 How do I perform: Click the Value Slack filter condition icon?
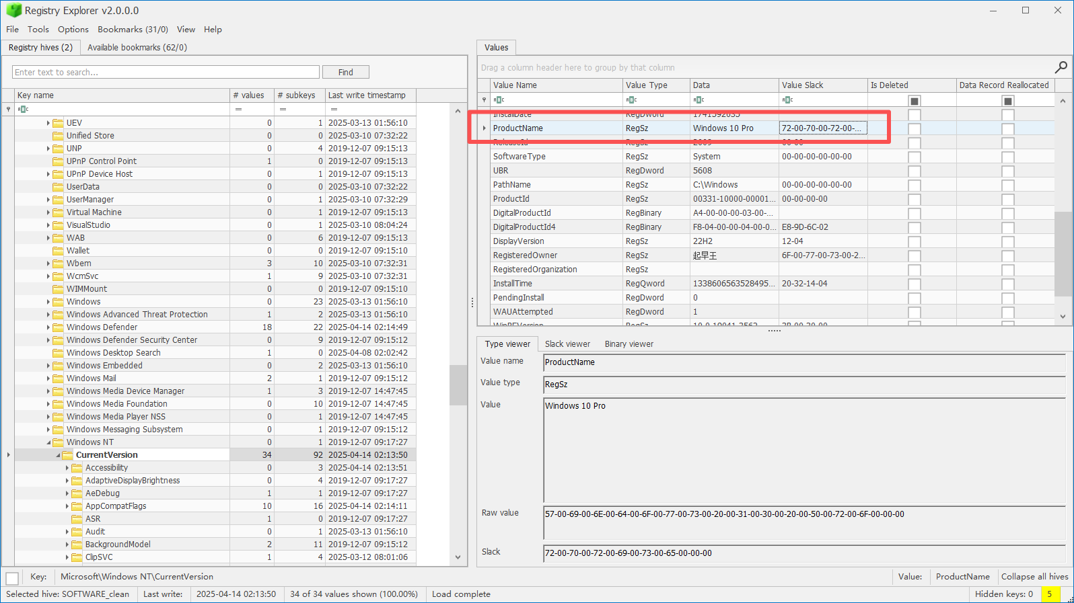pos(787,100)
